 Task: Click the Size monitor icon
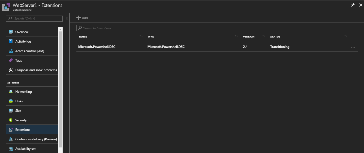[x=11, y=110]
